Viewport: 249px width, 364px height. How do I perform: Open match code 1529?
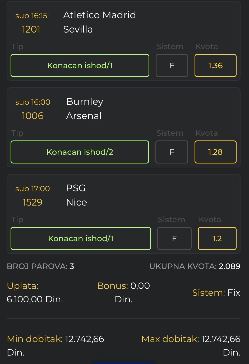click(x=33, y=202)
